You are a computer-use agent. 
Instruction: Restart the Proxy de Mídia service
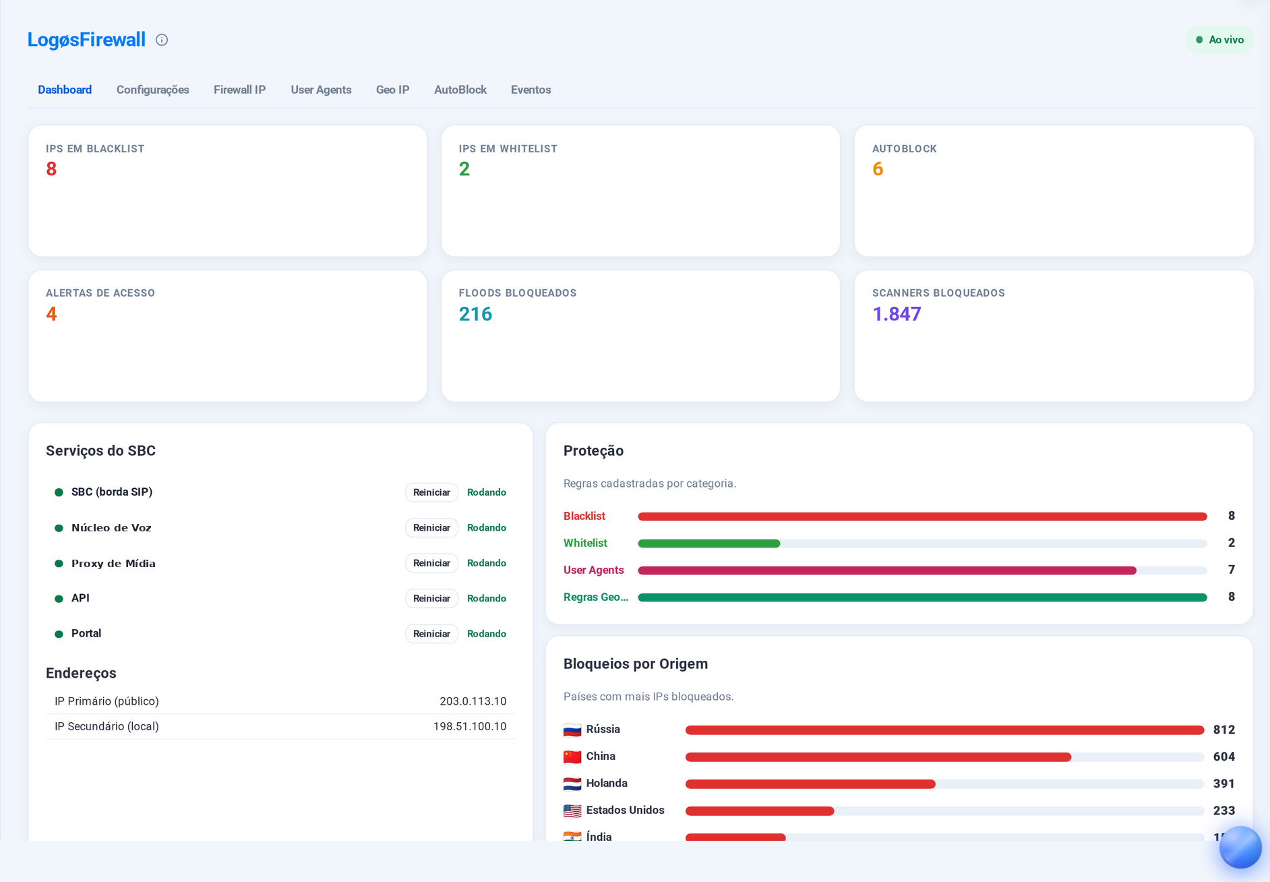tap(431, 563)
